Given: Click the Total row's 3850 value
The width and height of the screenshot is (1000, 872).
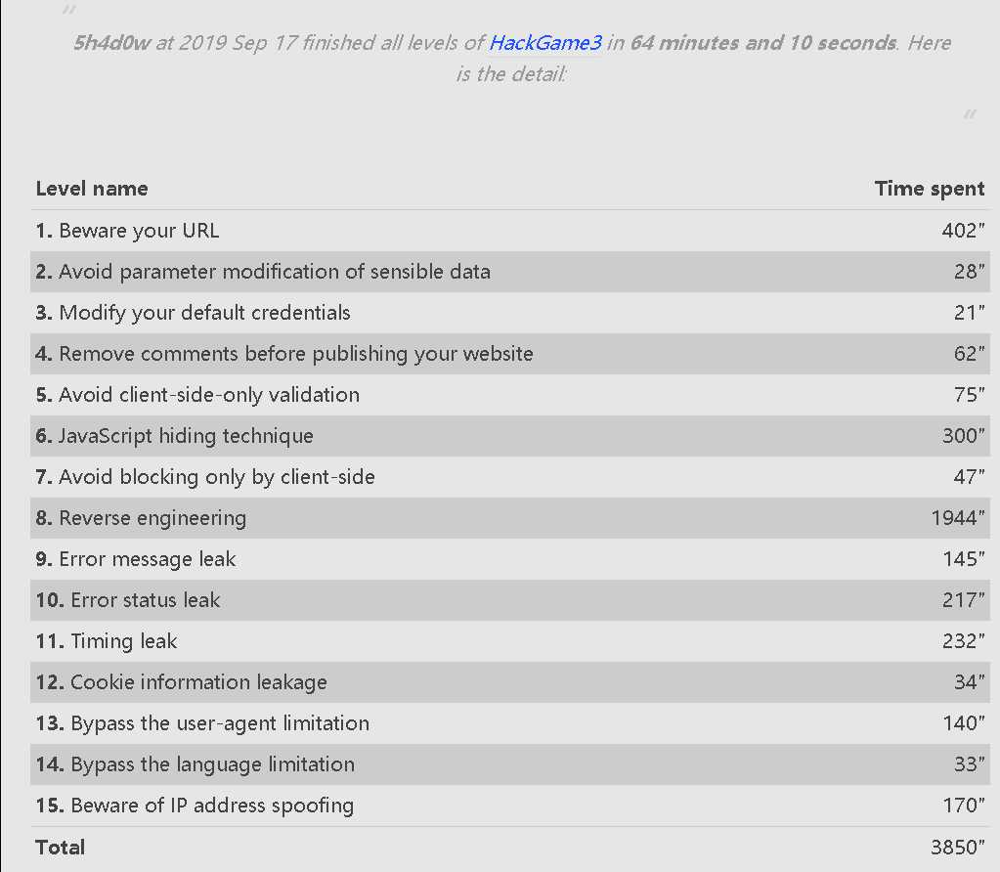Looking at the screenshot, I should 957,848.
